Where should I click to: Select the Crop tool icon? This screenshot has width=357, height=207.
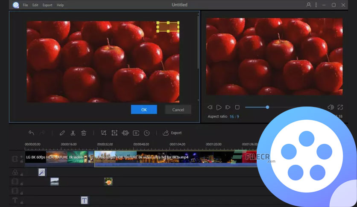click(x=104, y=133)
